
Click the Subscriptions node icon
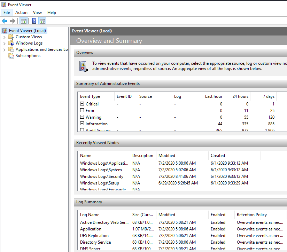pos(11,56)
